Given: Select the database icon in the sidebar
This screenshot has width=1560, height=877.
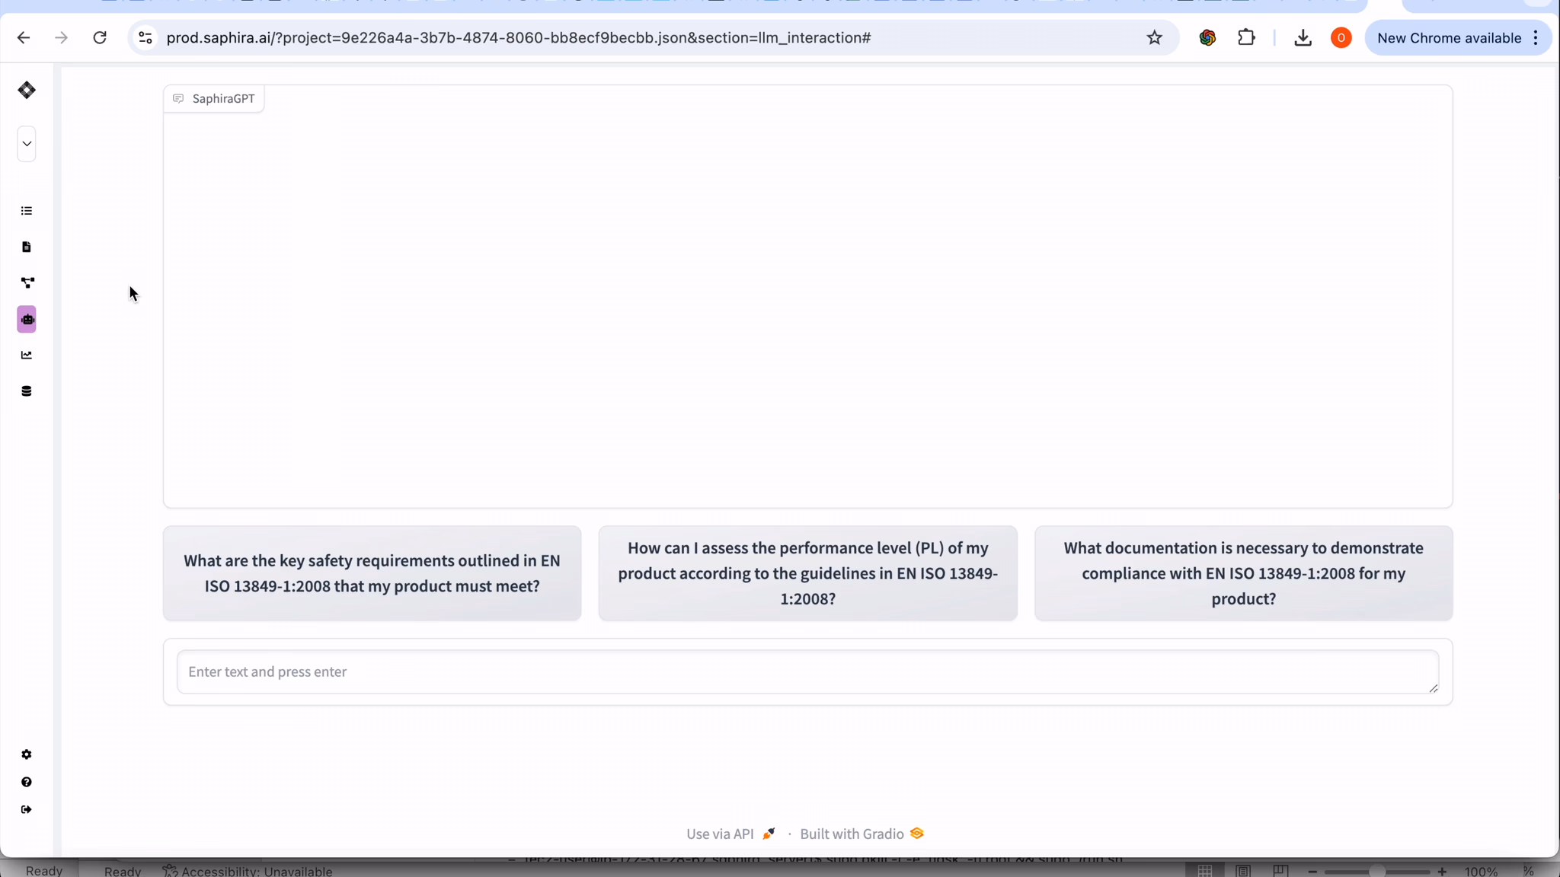Looking at the screenshot, I should (27, 391).
